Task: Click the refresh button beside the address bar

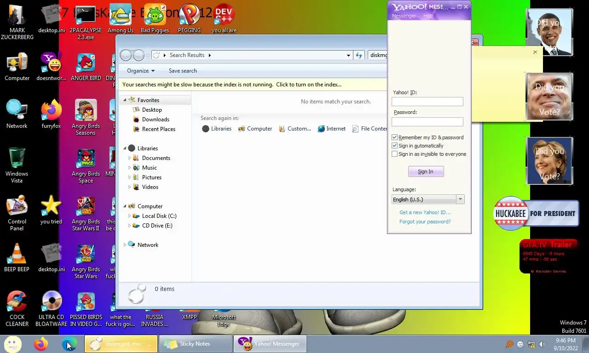Action: [359, 55]
